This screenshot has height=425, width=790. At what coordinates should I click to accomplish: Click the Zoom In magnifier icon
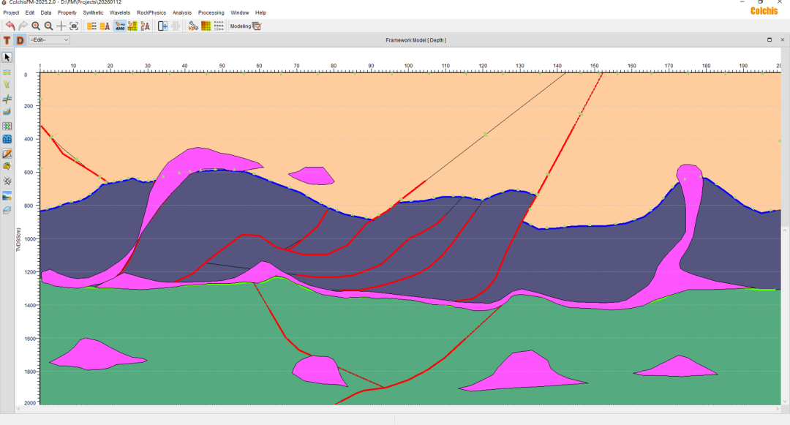[x=36, y=26]
